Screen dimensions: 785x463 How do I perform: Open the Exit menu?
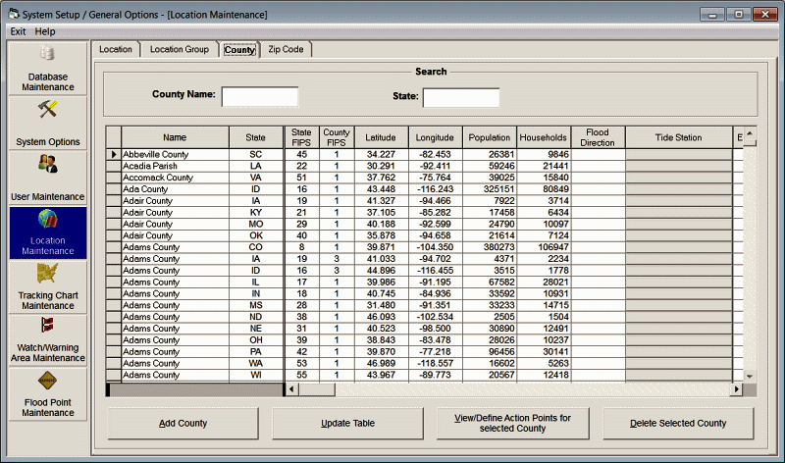point(18,31)
